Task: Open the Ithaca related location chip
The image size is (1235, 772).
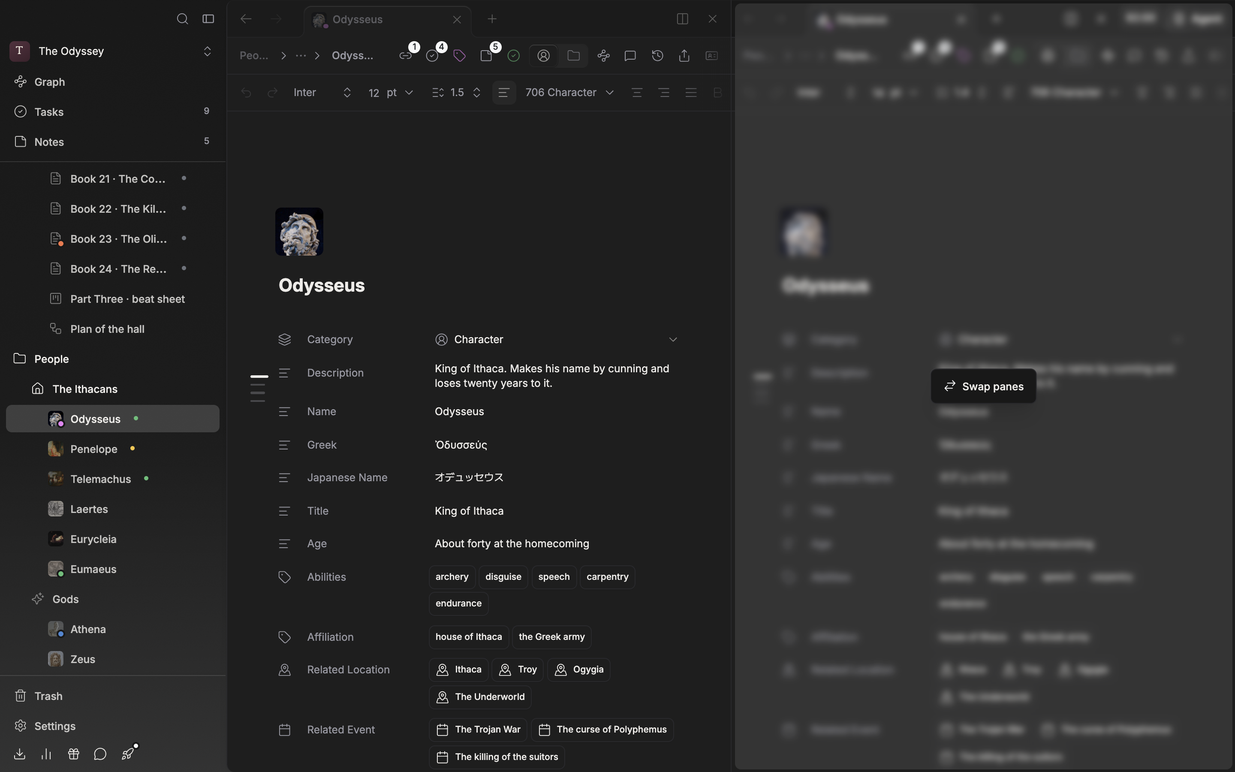Action: (x=459, y=669)
